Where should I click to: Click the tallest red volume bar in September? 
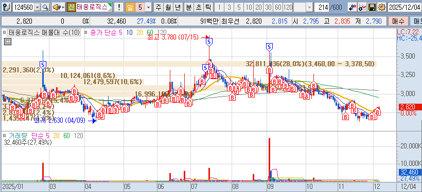(269, 159)
